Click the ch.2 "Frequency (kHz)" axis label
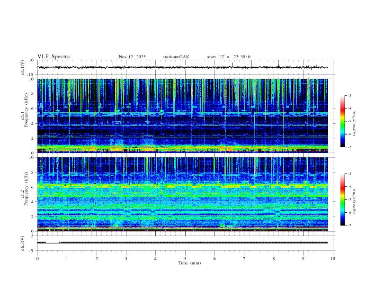Screen dimensions: 375x290 (26, 189)
